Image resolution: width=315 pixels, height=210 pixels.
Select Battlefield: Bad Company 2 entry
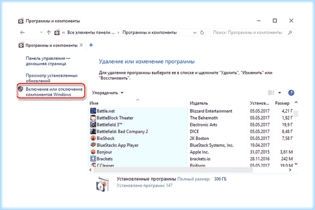(x=122, y=132)
